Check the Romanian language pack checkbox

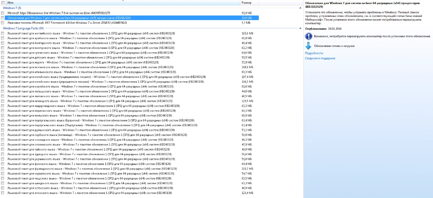pyautogui.click(x=3, y=130)
